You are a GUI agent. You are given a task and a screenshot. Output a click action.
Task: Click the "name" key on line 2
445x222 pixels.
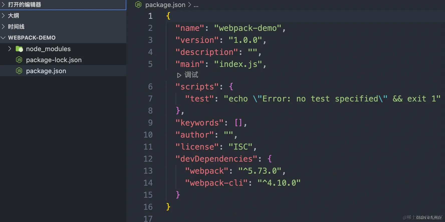190,28
